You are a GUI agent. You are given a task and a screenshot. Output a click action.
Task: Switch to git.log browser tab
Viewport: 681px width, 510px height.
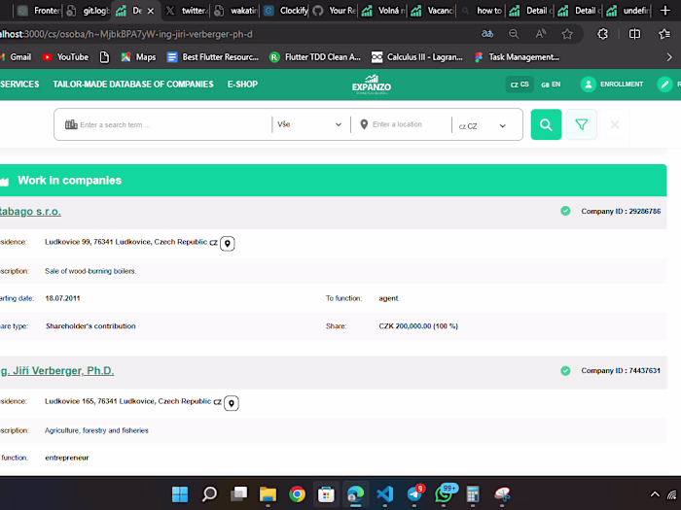coord(89,11)
